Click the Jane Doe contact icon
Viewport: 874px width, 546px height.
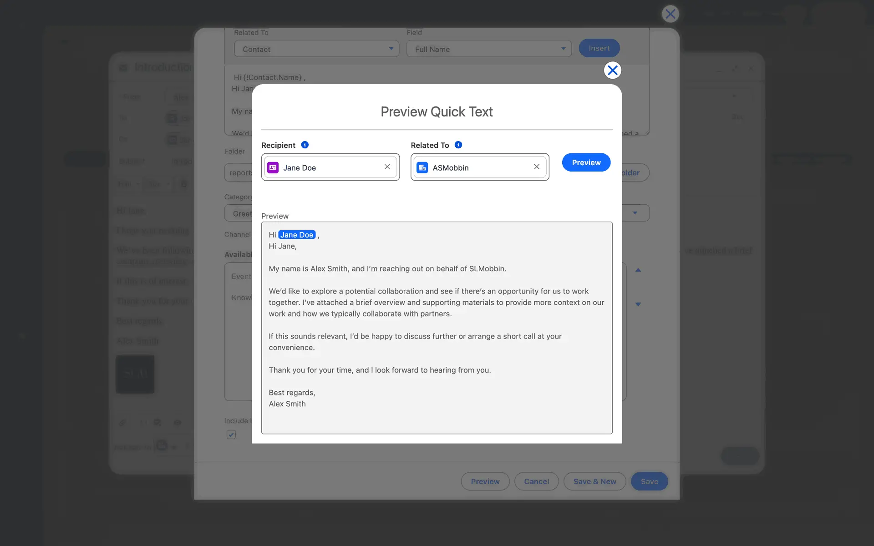click(x=273, y=167)
